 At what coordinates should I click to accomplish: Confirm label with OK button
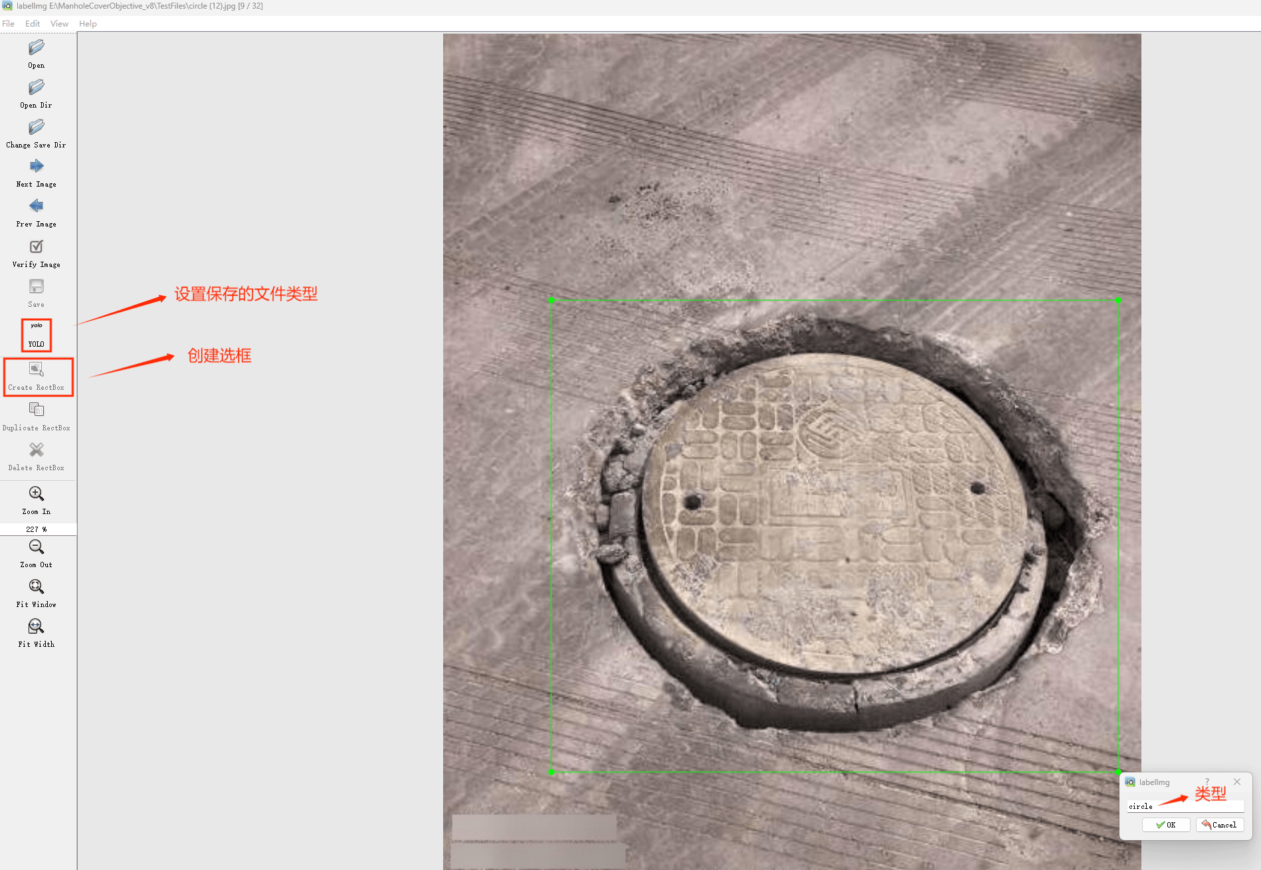click(1166, 825)
